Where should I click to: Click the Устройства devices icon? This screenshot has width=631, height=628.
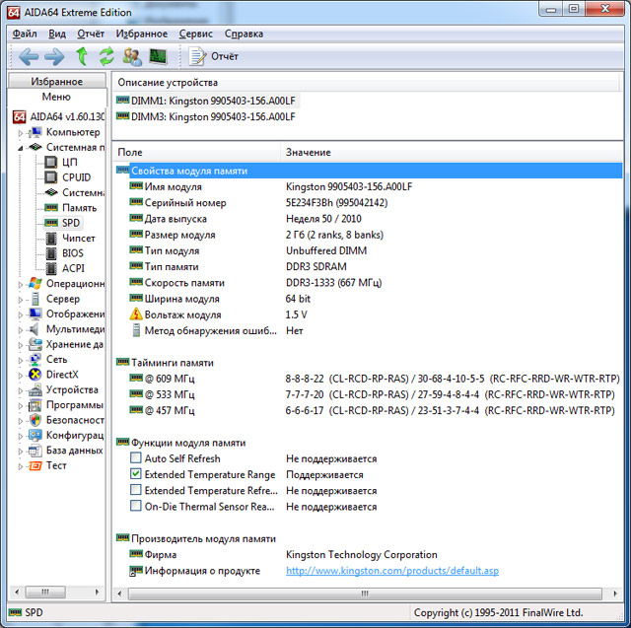(35, 389)
